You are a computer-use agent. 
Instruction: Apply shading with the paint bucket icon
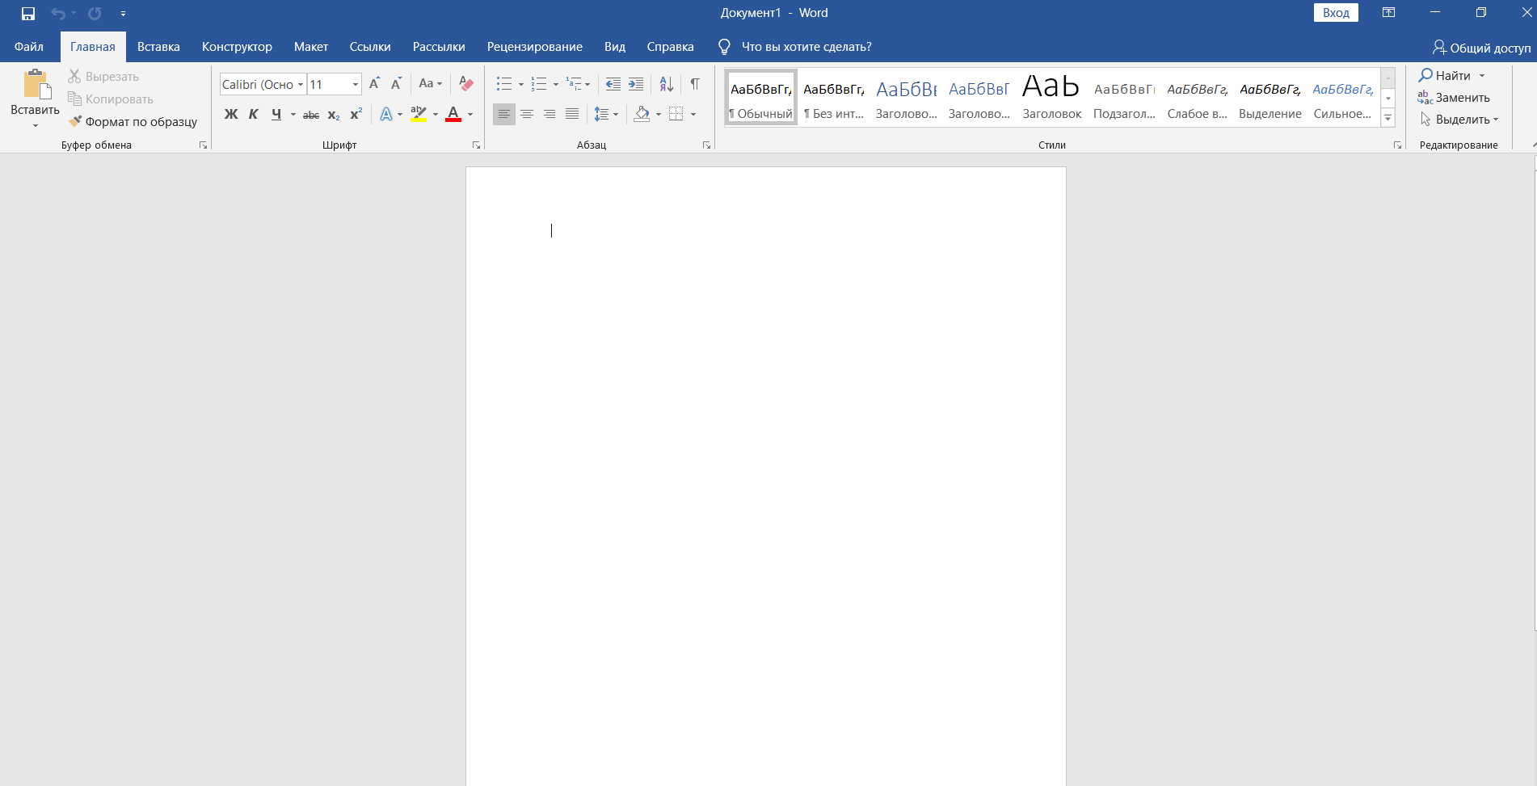tap(642, 114)
